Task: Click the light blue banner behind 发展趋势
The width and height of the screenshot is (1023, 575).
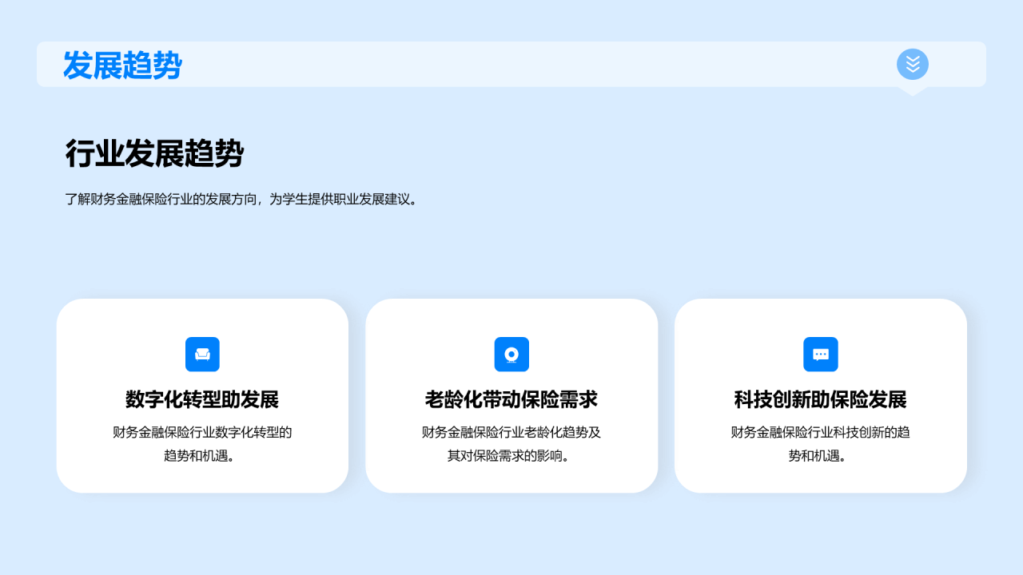Action: (x=511, y=64)
